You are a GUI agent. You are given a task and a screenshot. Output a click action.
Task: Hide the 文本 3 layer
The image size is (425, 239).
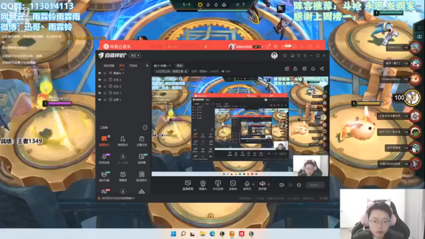pyautogui.click(x=100, y=80)
